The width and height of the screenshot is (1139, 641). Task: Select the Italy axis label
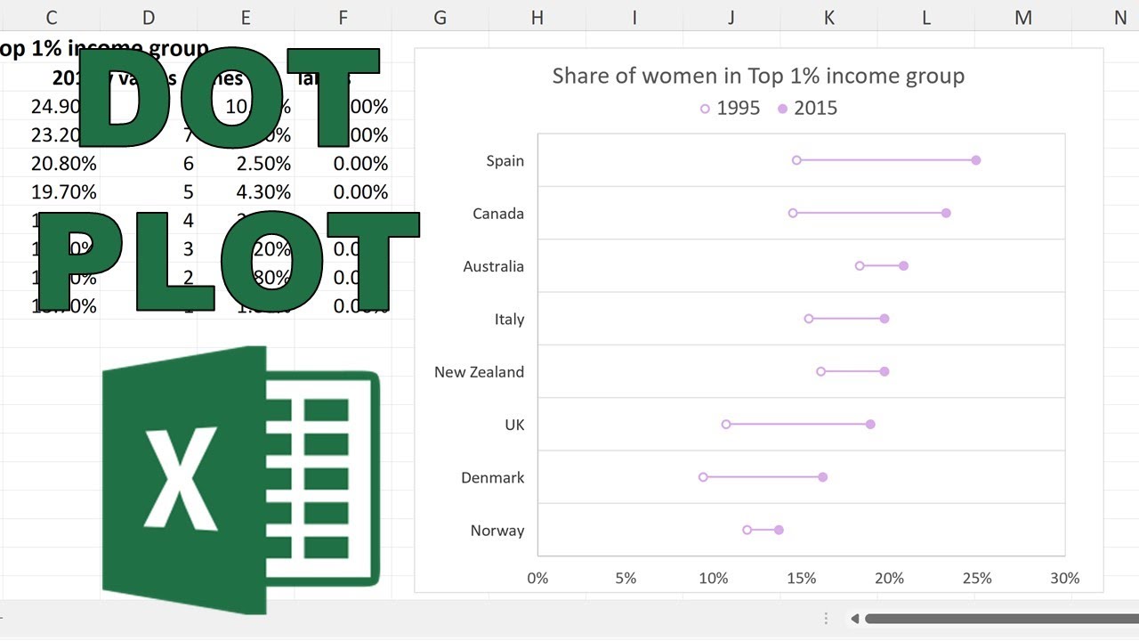pos(510,320)
